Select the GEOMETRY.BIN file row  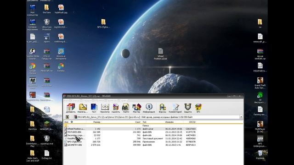point(130,145)
